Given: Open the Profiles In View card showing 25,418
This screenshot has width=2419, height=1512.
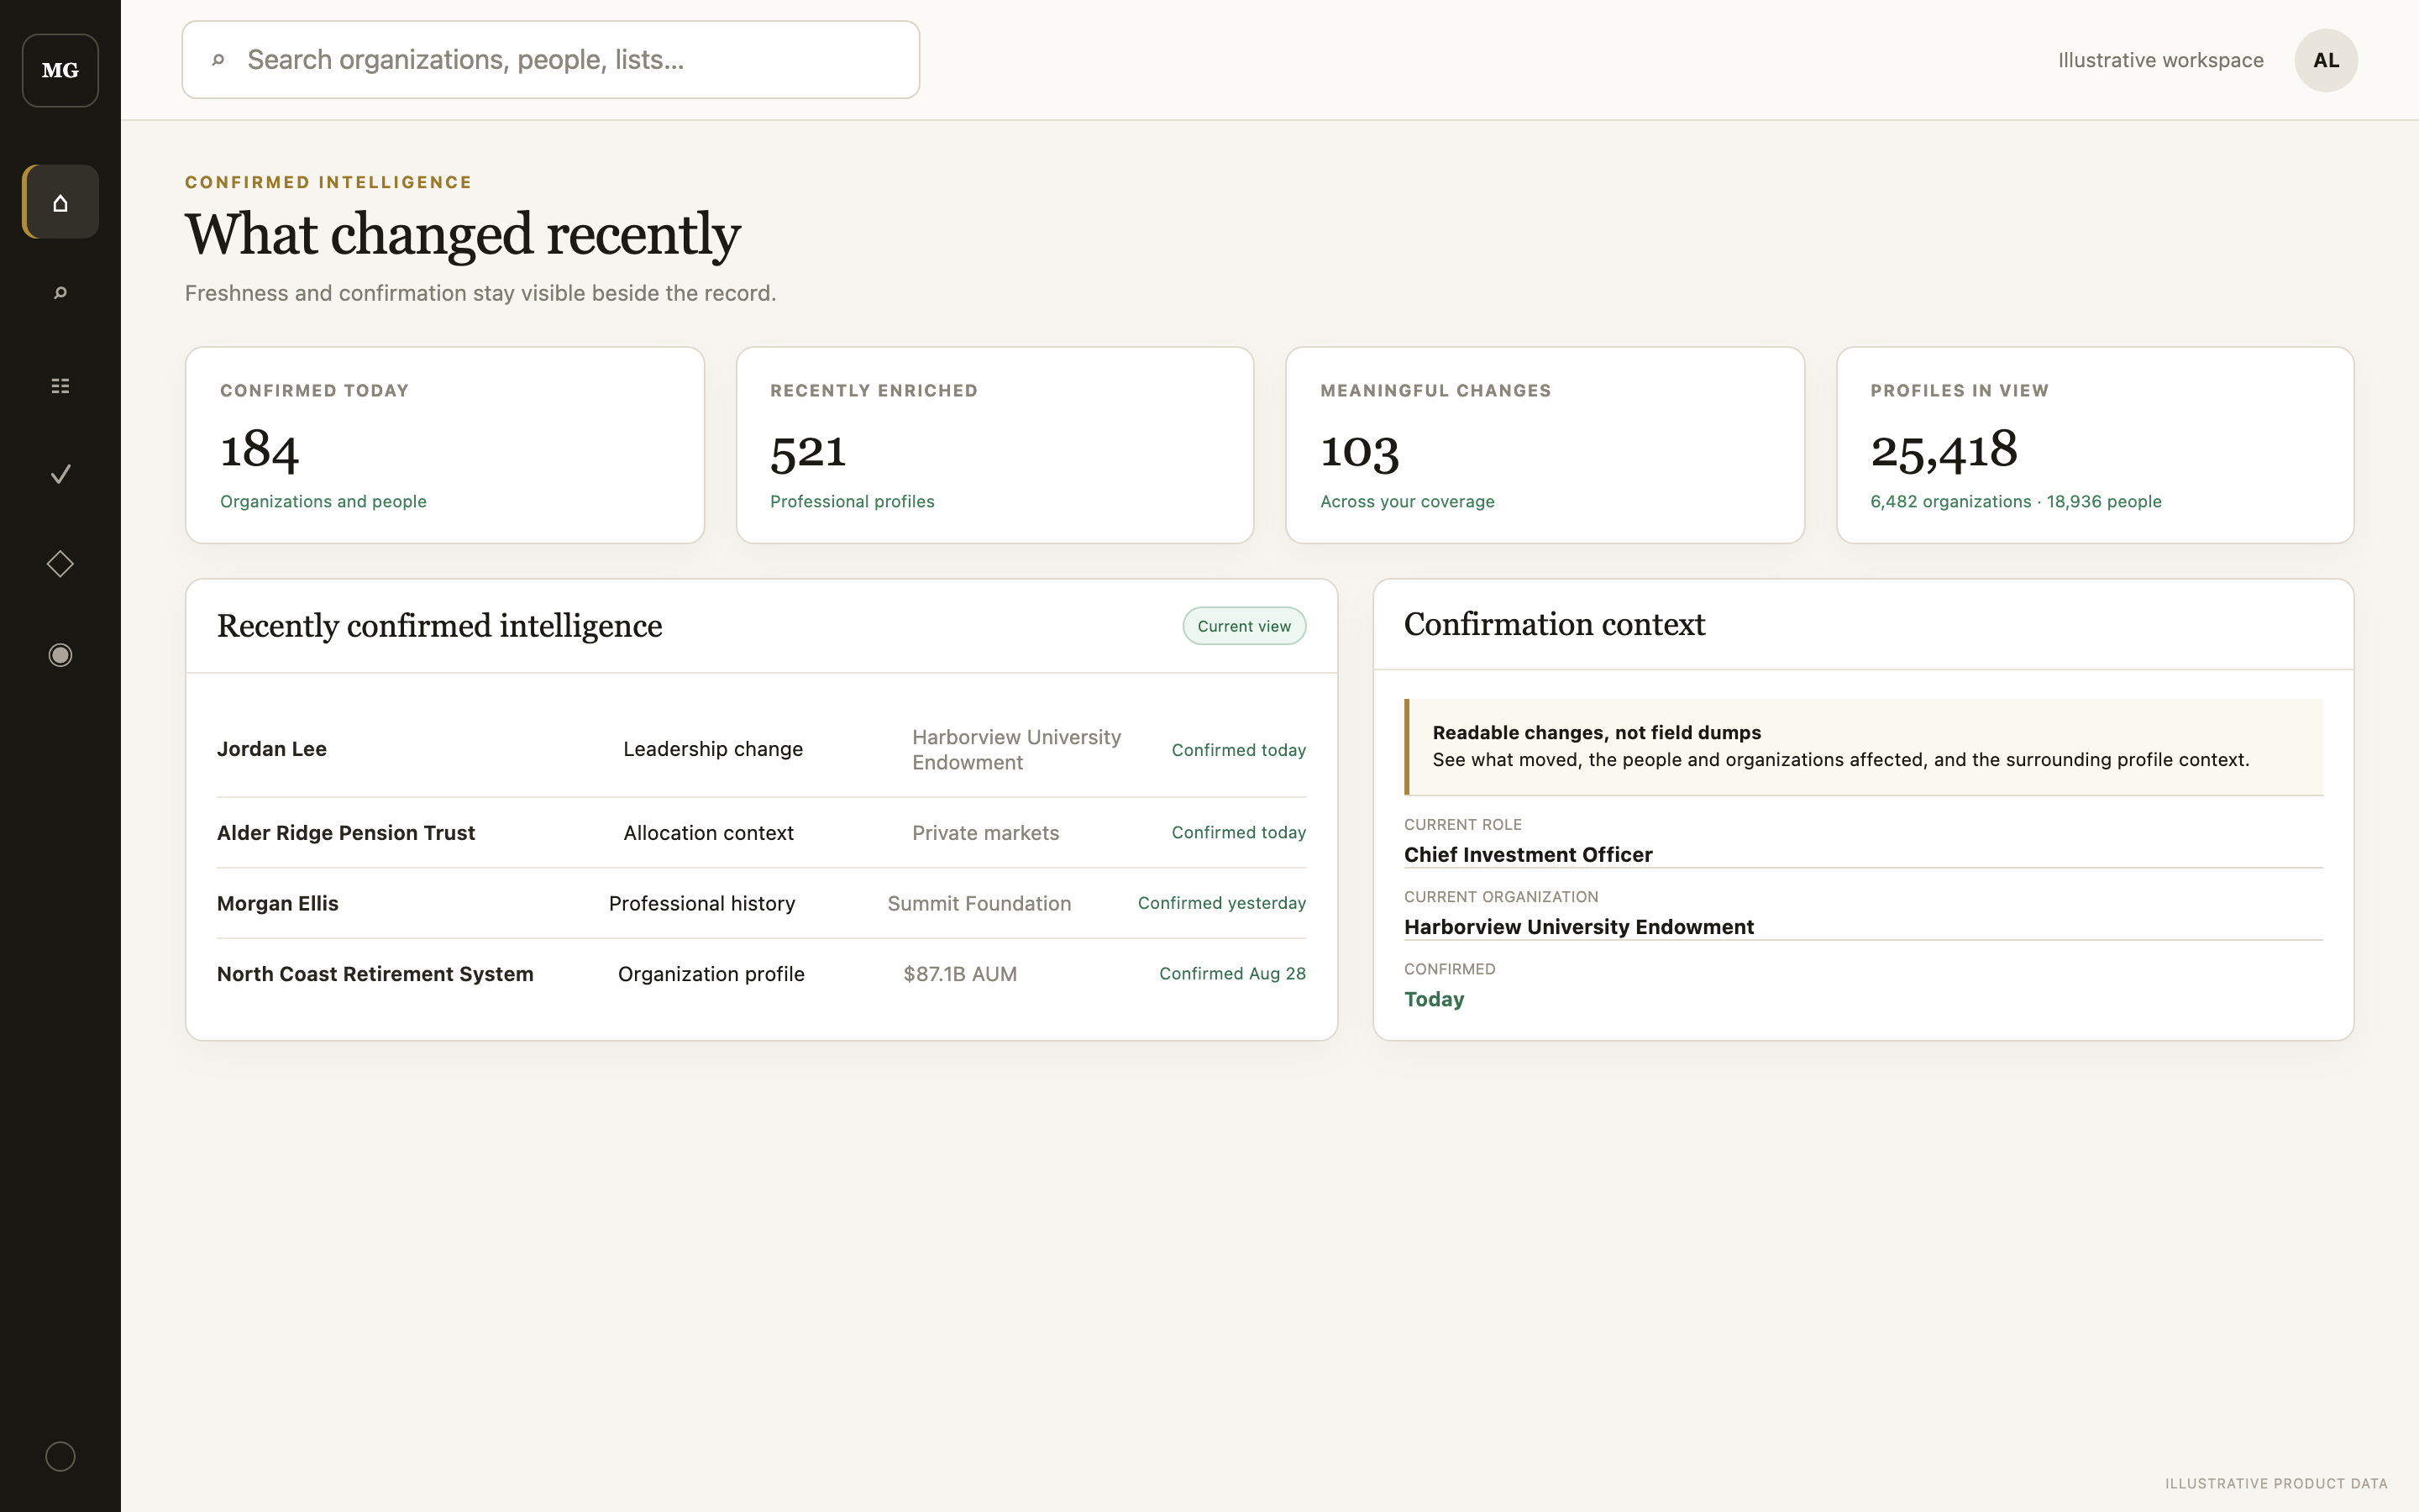Looking at the screenshot, I should (x=2095, y=445).
